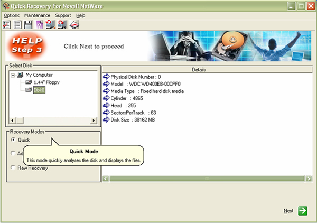Click the Disk0 drive icon
The width and height of the screenshot is (317, 223).
tap(29, 89)
